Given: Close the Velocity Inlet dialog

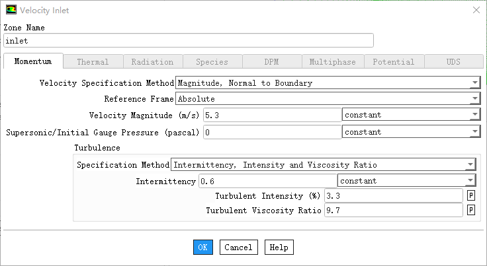Looking at the screenshot, I should (475, 10).
